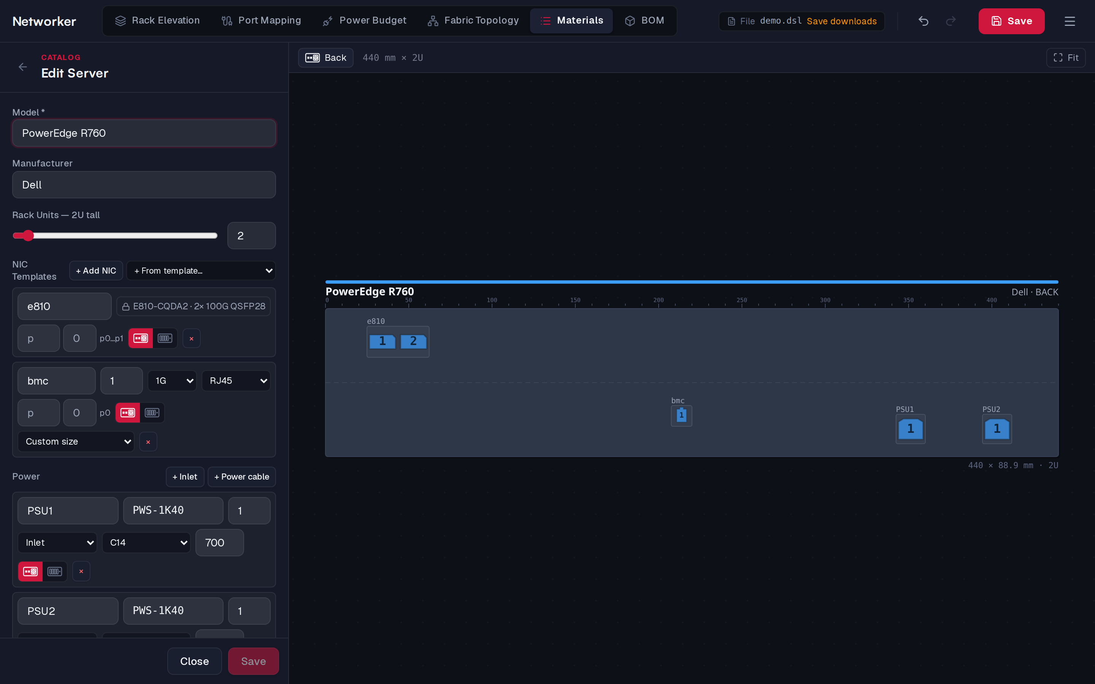The width and height of the screenshot is (1095, 684).
Task: Click the PSU2 inlet in the server view
Action: click(997, 429)
